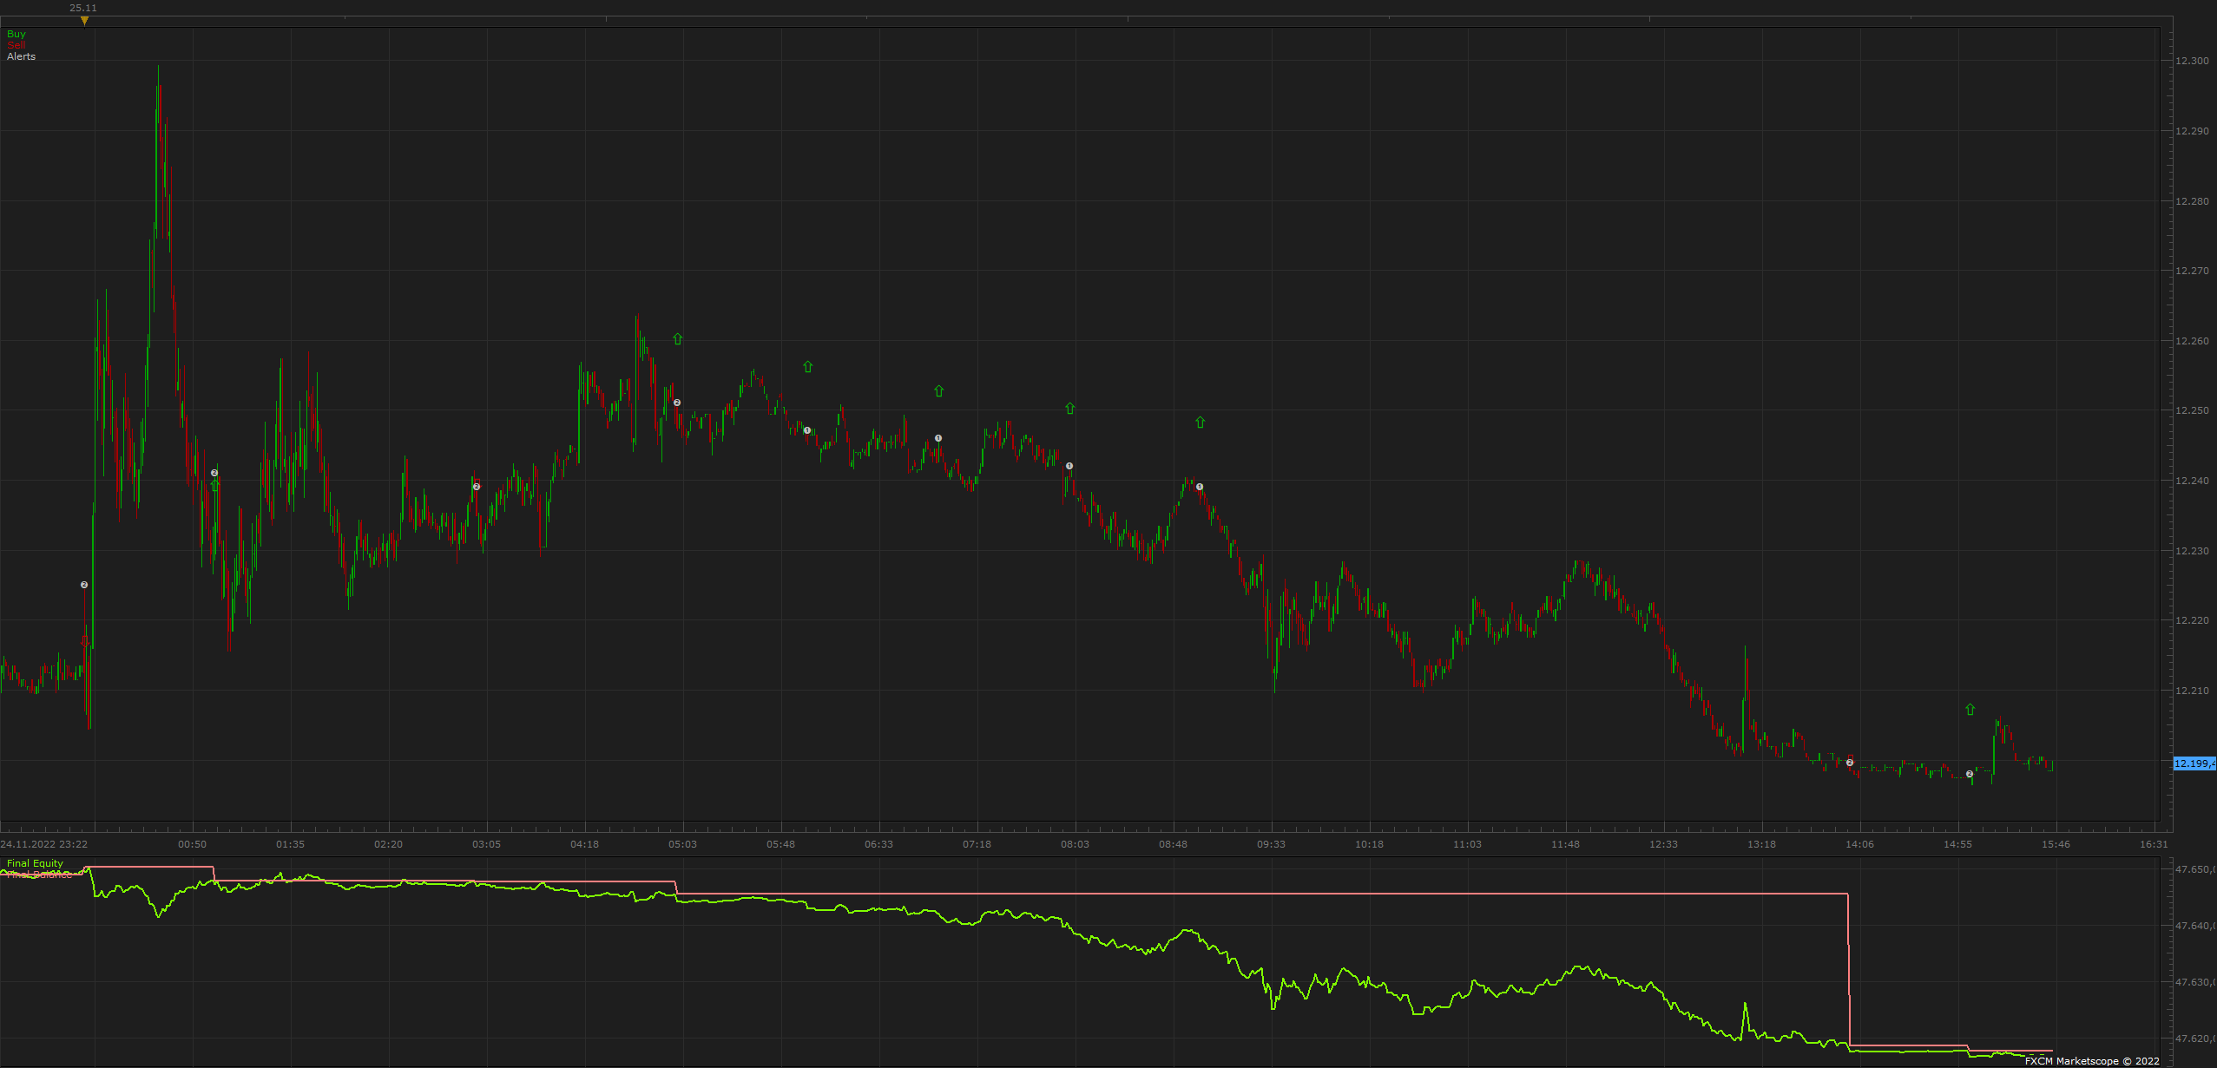Screen dimensions: 2217x1068
Task: Click the 12.260 price axis label
Action: (2193, 341)
